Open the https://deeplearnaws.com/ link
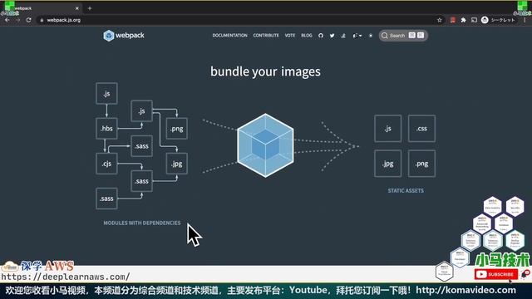This screenshot has height=299, width=532. pos(65,277)
